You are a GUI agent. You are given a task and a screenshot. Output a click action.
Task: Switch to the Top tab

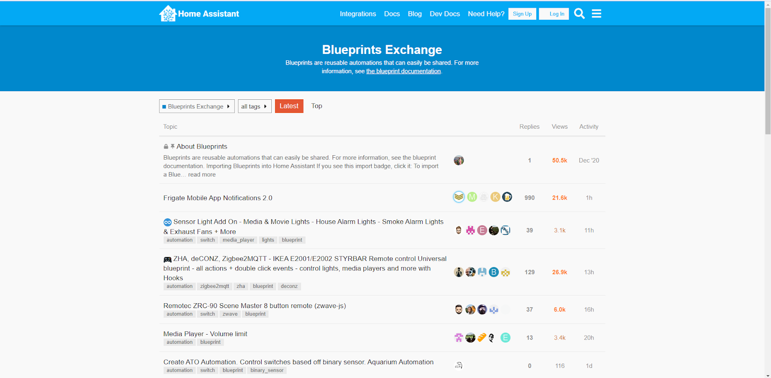tap(317, 106)
